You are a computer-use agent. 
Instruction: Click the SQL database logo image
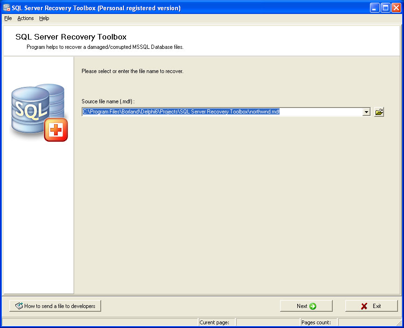pyautogui.click(x=39, y=113)
